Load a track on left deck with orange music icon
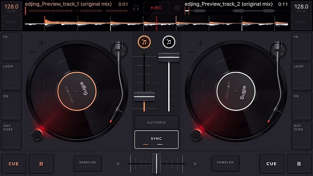Viewport: 313px width, 176px height. (x=144, y=42)
